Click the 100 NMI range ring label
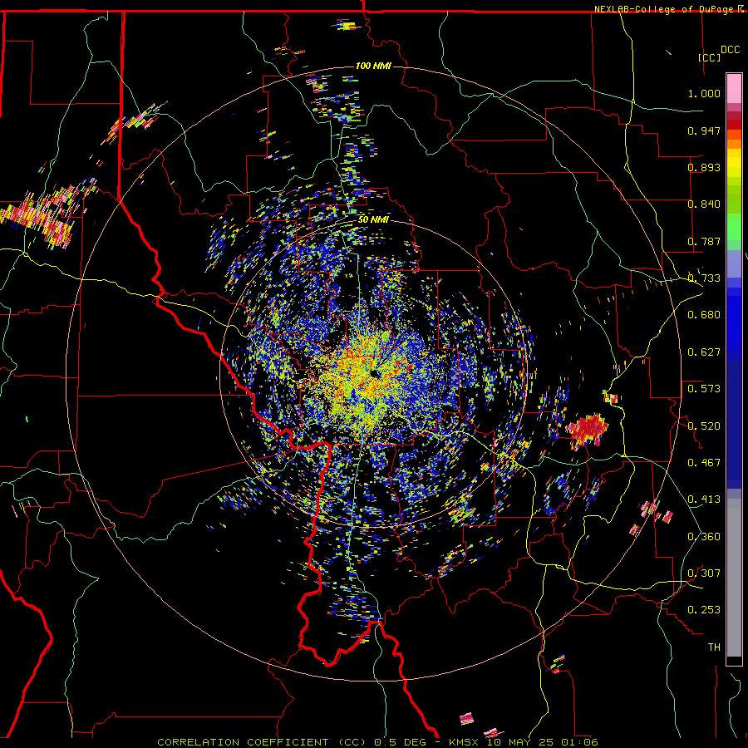 373,66
